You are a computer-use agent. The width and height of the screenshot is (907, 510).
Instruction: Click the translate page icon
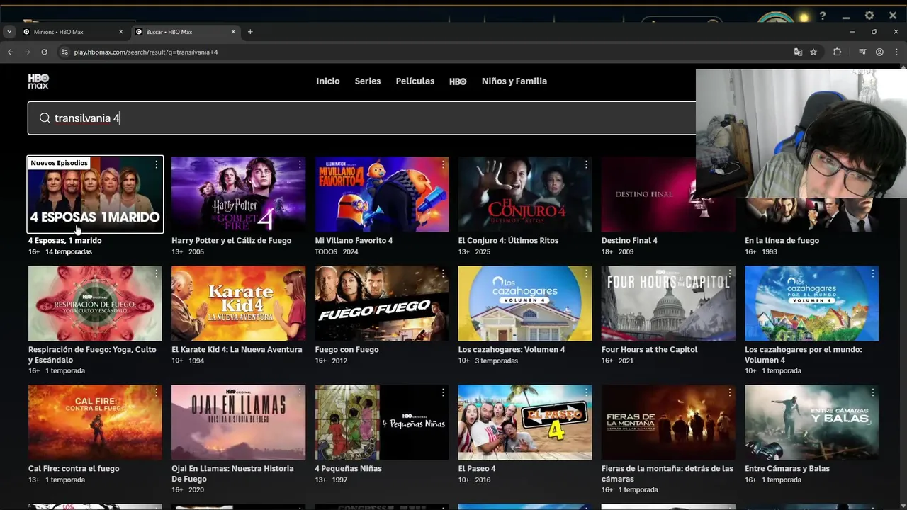798,52
